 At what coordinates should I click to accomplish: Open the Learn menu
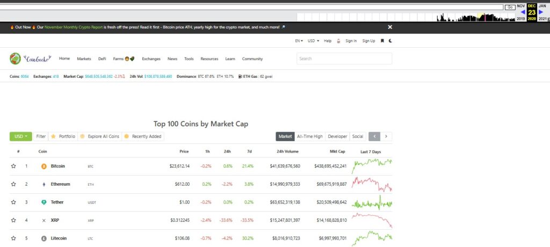click(x=230, y=59)
